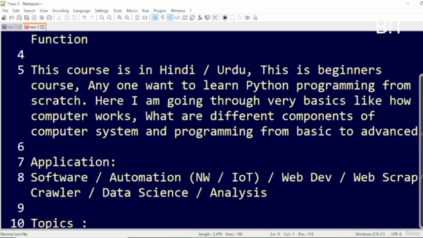This screenshot has height=238, width=423.
Task: Click the 'Windows (CR LF)' status field
Action: pyautogui.click(x=370, y=234)
